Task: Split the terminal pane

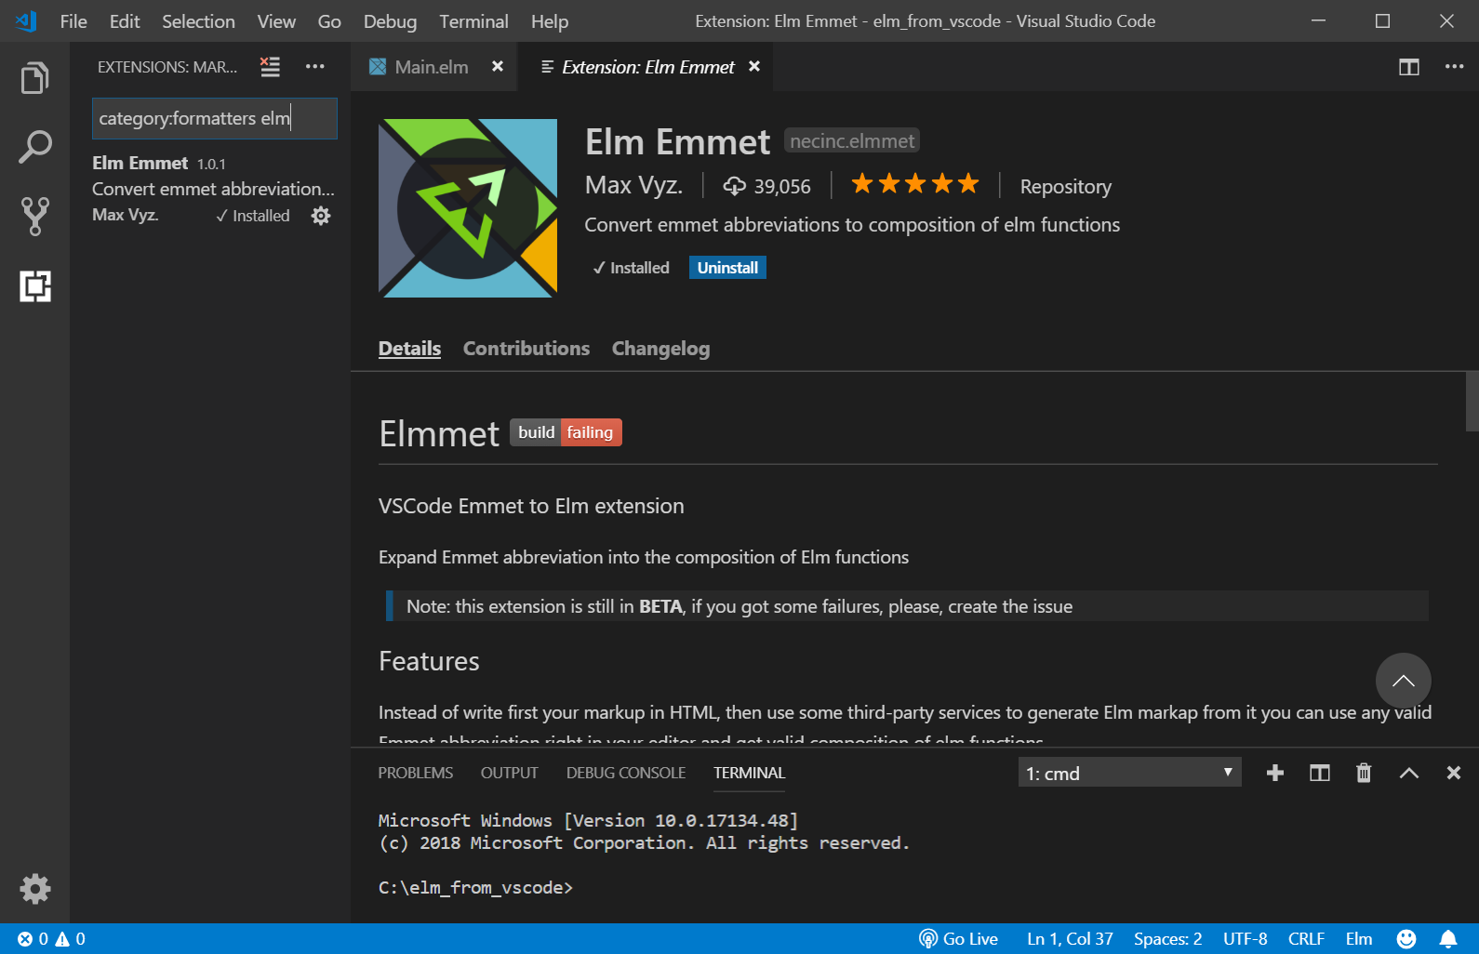Action: [1319, 773]
